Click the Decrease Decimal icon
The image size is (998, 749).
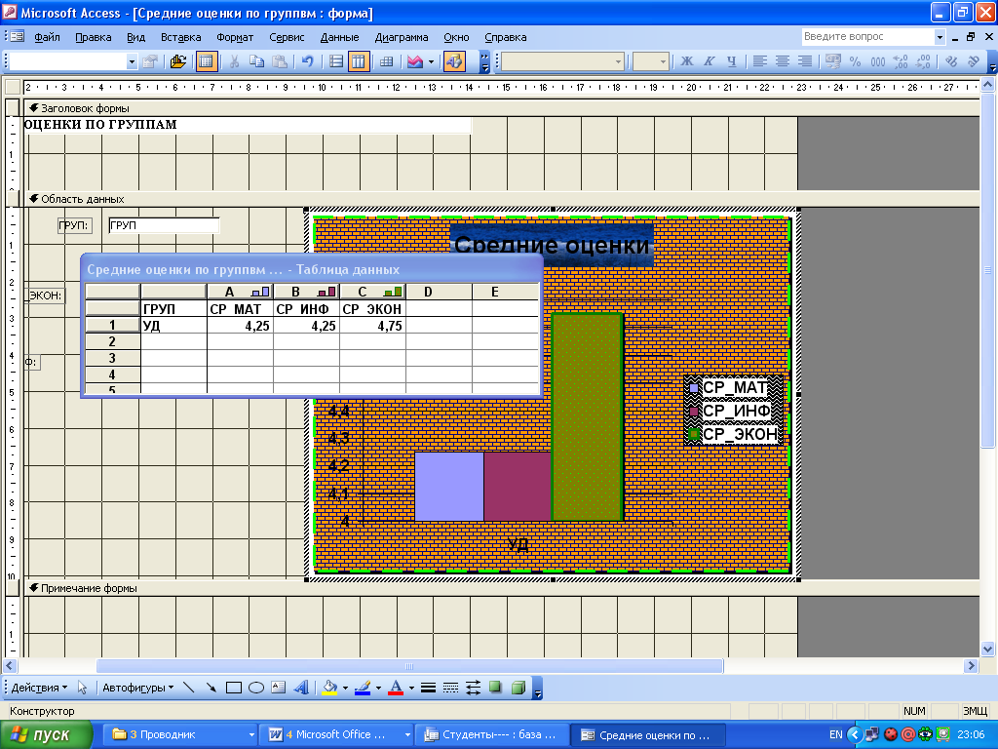click(x=923, y=61)
